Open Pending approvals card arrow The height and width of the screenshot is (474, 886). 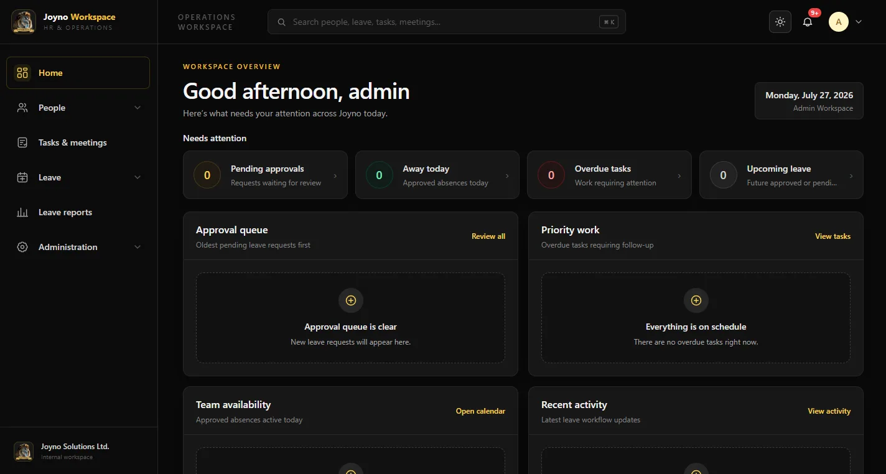pos(335,176)
